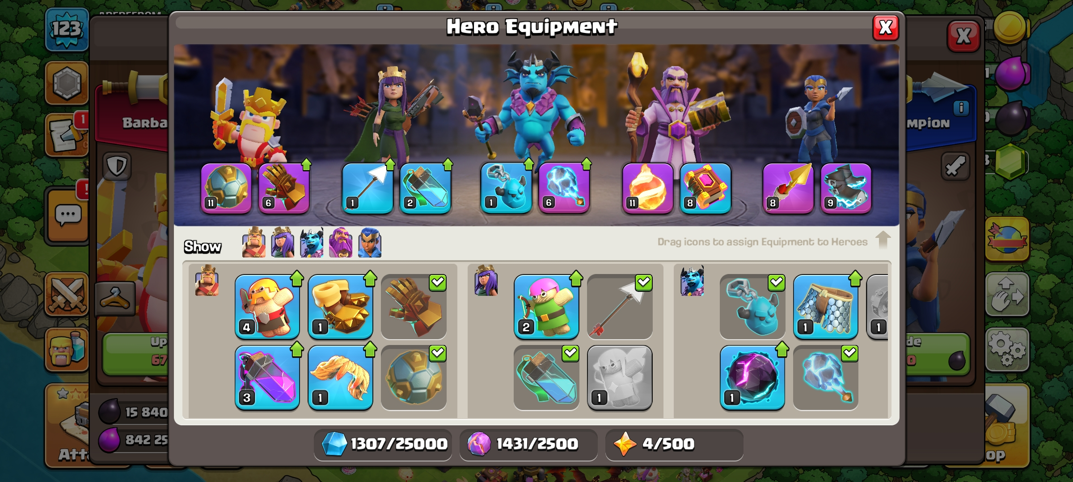Toggle Archer Queen filter in Show row

283,242
